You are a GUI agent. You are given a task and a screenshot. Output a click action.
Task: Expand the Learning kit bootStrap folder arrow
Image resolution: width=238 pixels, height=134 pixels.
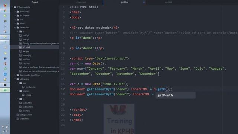pyautogui.click(x=15, y=75)
